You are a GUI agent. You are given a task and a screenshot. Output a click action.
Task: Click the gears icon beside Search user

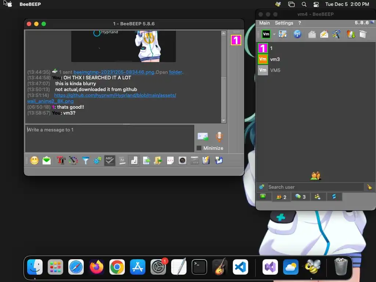(x=261, y=187)
